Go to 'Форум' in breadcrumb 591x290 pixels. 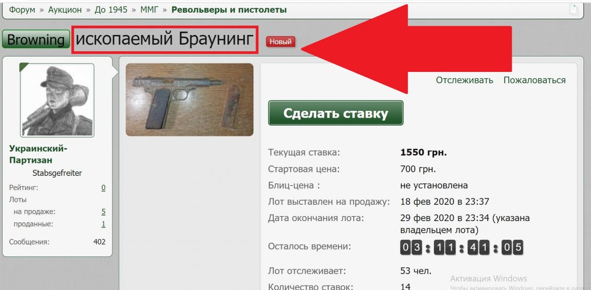(x=22, y=10)
